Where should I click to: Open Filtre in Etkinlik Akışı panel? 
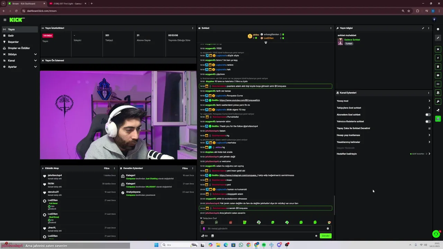coord(107,168)
